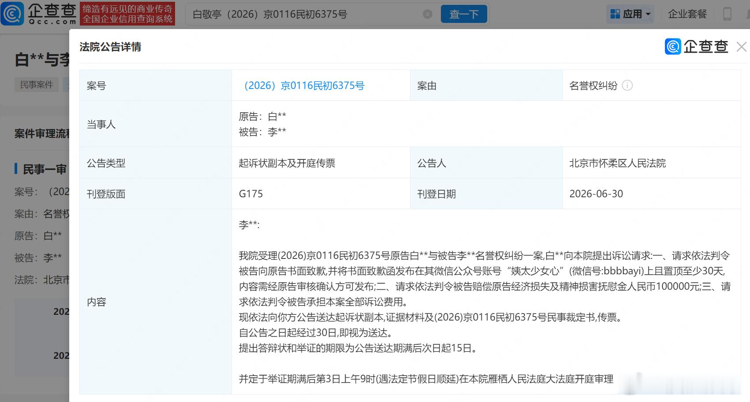Click info icon beside 名誉权纠纷
Image resolution: width=750 pixels, height=402 pixels.
click(x=627, y=85)
